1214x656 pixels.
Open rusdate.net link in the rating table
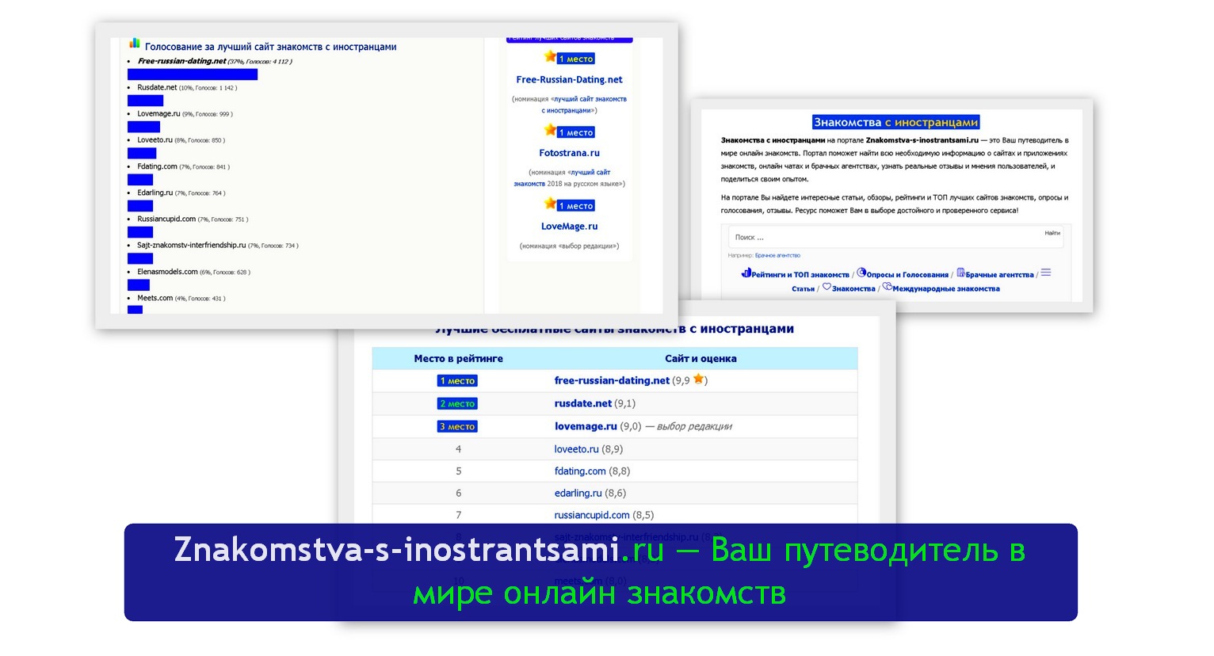tap(582, 403)
